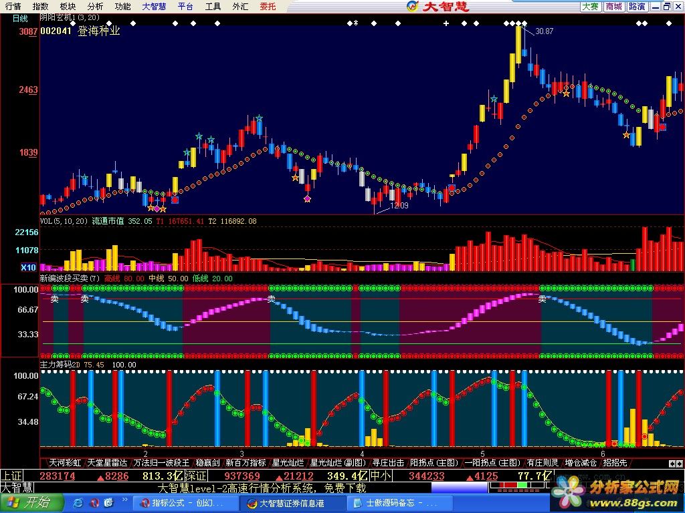The width and height of the screenshot is (685, 513).
Task: Click the 流通市值 352.05 value
Action: [x=122, y=221]
